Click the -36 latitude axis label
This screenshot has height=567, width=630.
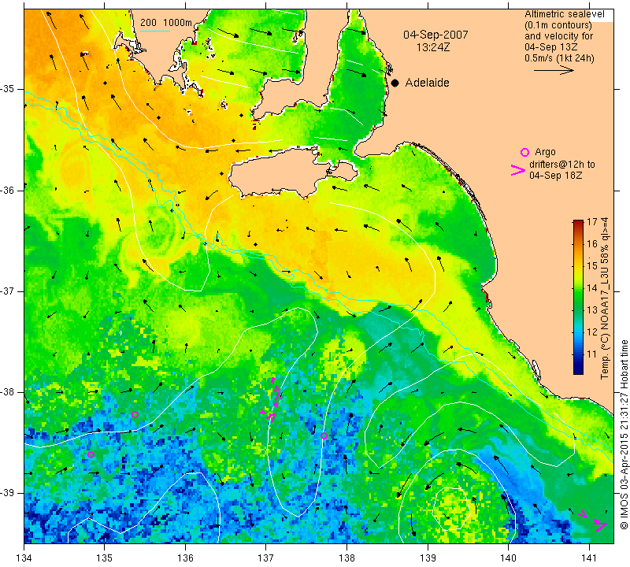pyautogui.click(x=9, y=190)
